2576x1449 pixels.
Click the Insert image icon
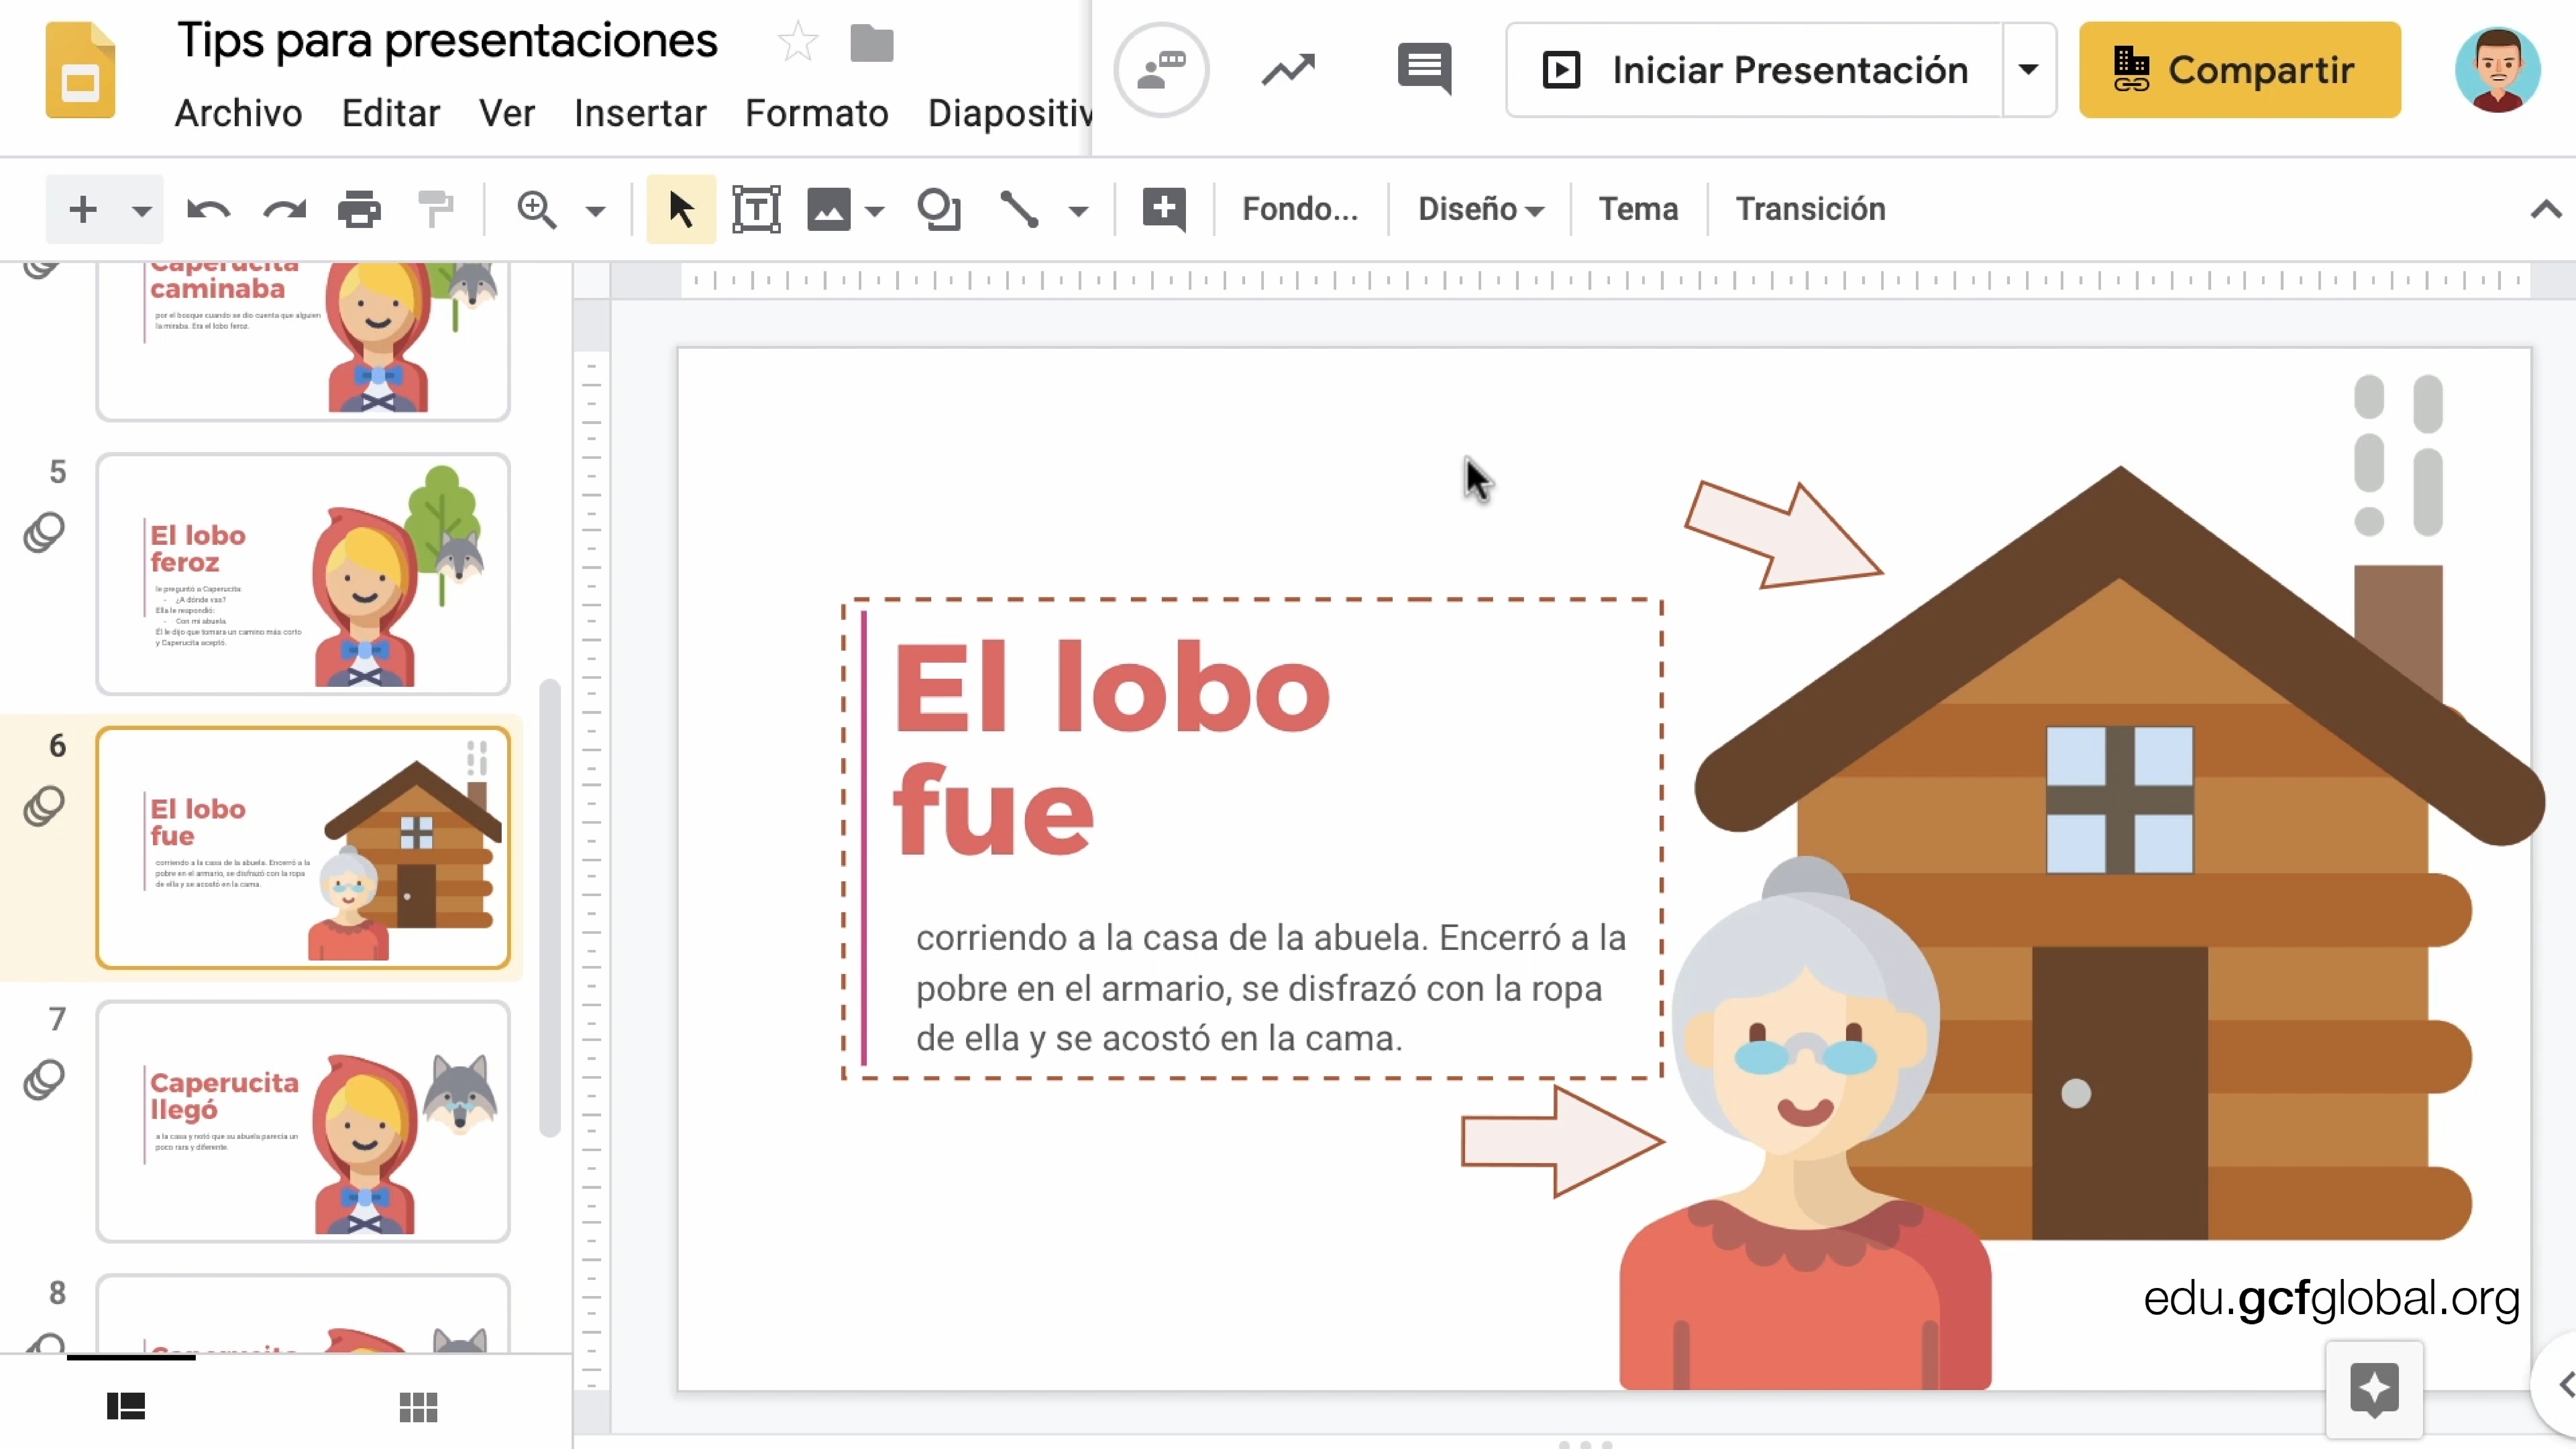click(x=829, y=210)
